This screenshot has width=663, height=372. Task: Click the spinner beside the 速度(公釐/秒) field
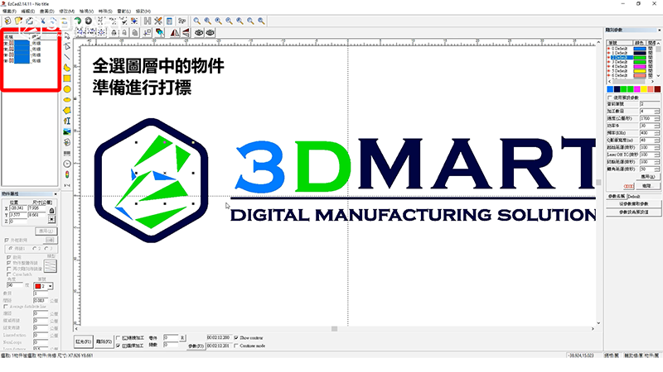coord(655,118)
